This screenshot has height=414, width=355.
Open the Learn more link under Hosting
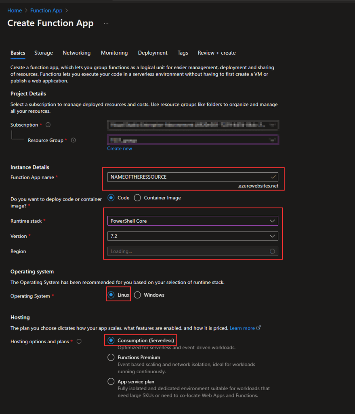[241, 328]
